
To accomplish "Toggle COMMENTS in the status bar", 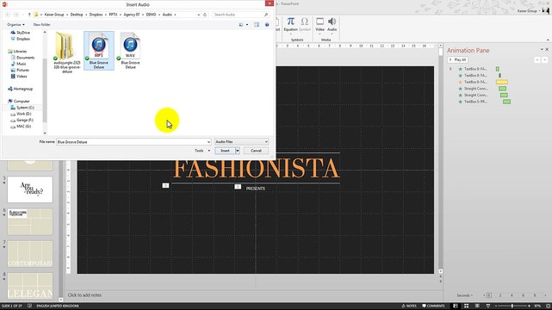I will coord(433,306).
